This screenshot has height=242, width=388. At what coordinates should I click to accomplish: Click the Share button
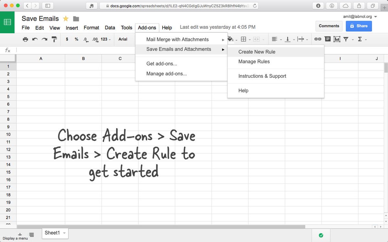(x=359, y=26)
